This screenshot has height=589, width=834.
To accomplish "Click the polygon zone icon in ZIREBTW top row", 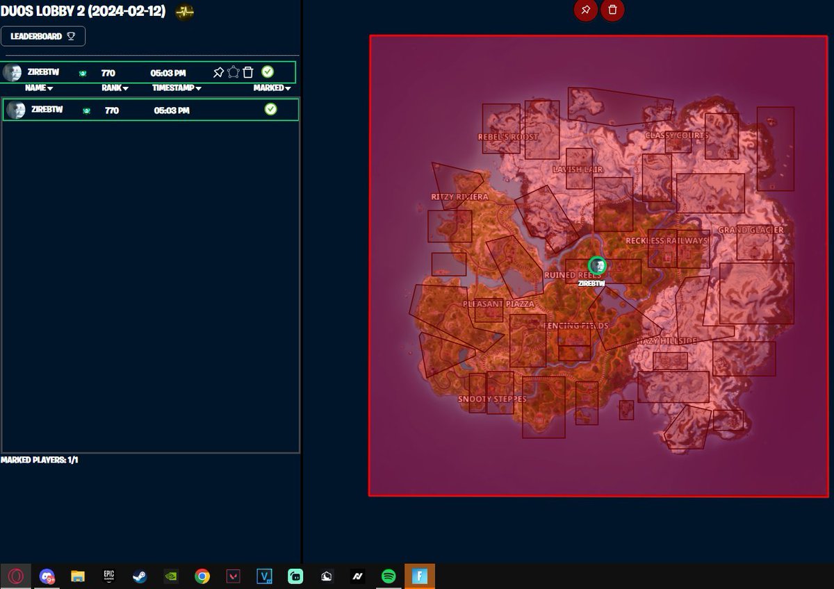I will (234, 72).
